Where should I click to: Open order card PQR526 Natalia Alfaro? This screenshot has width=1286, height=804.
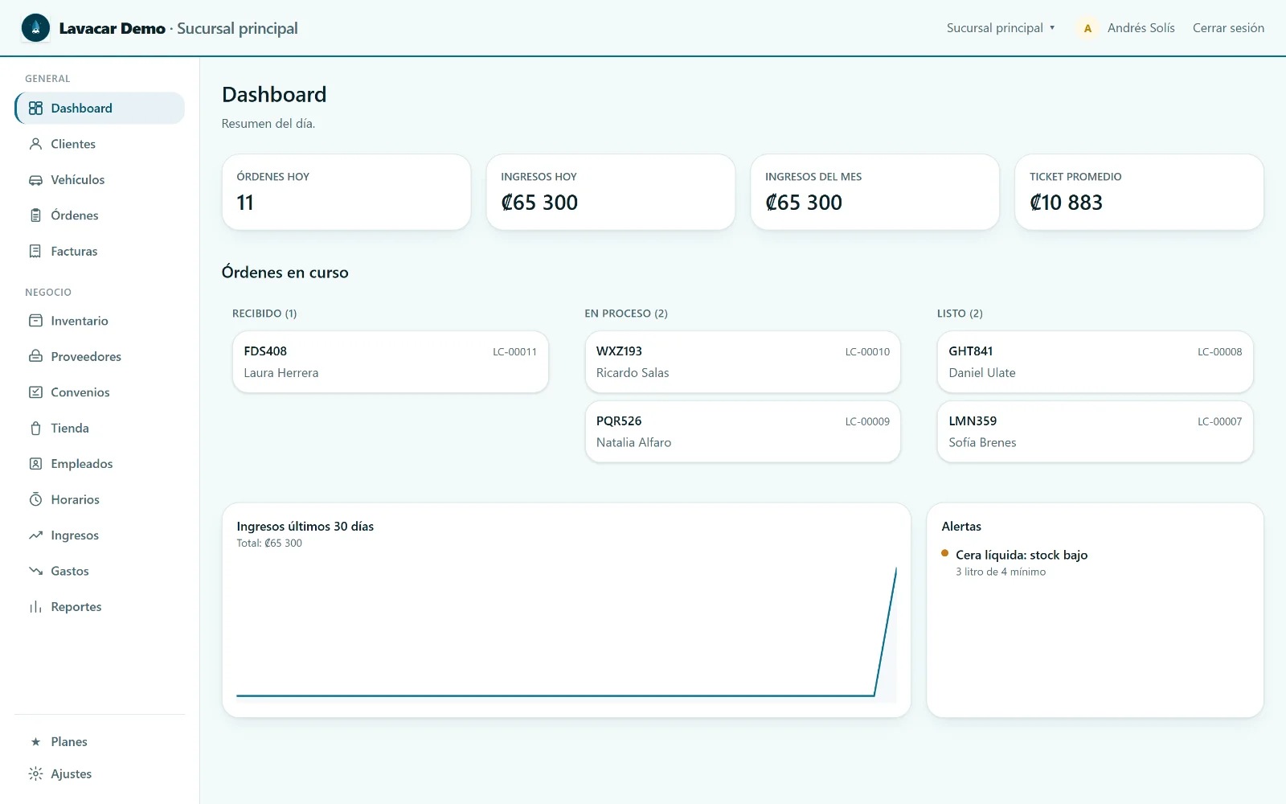743,432
